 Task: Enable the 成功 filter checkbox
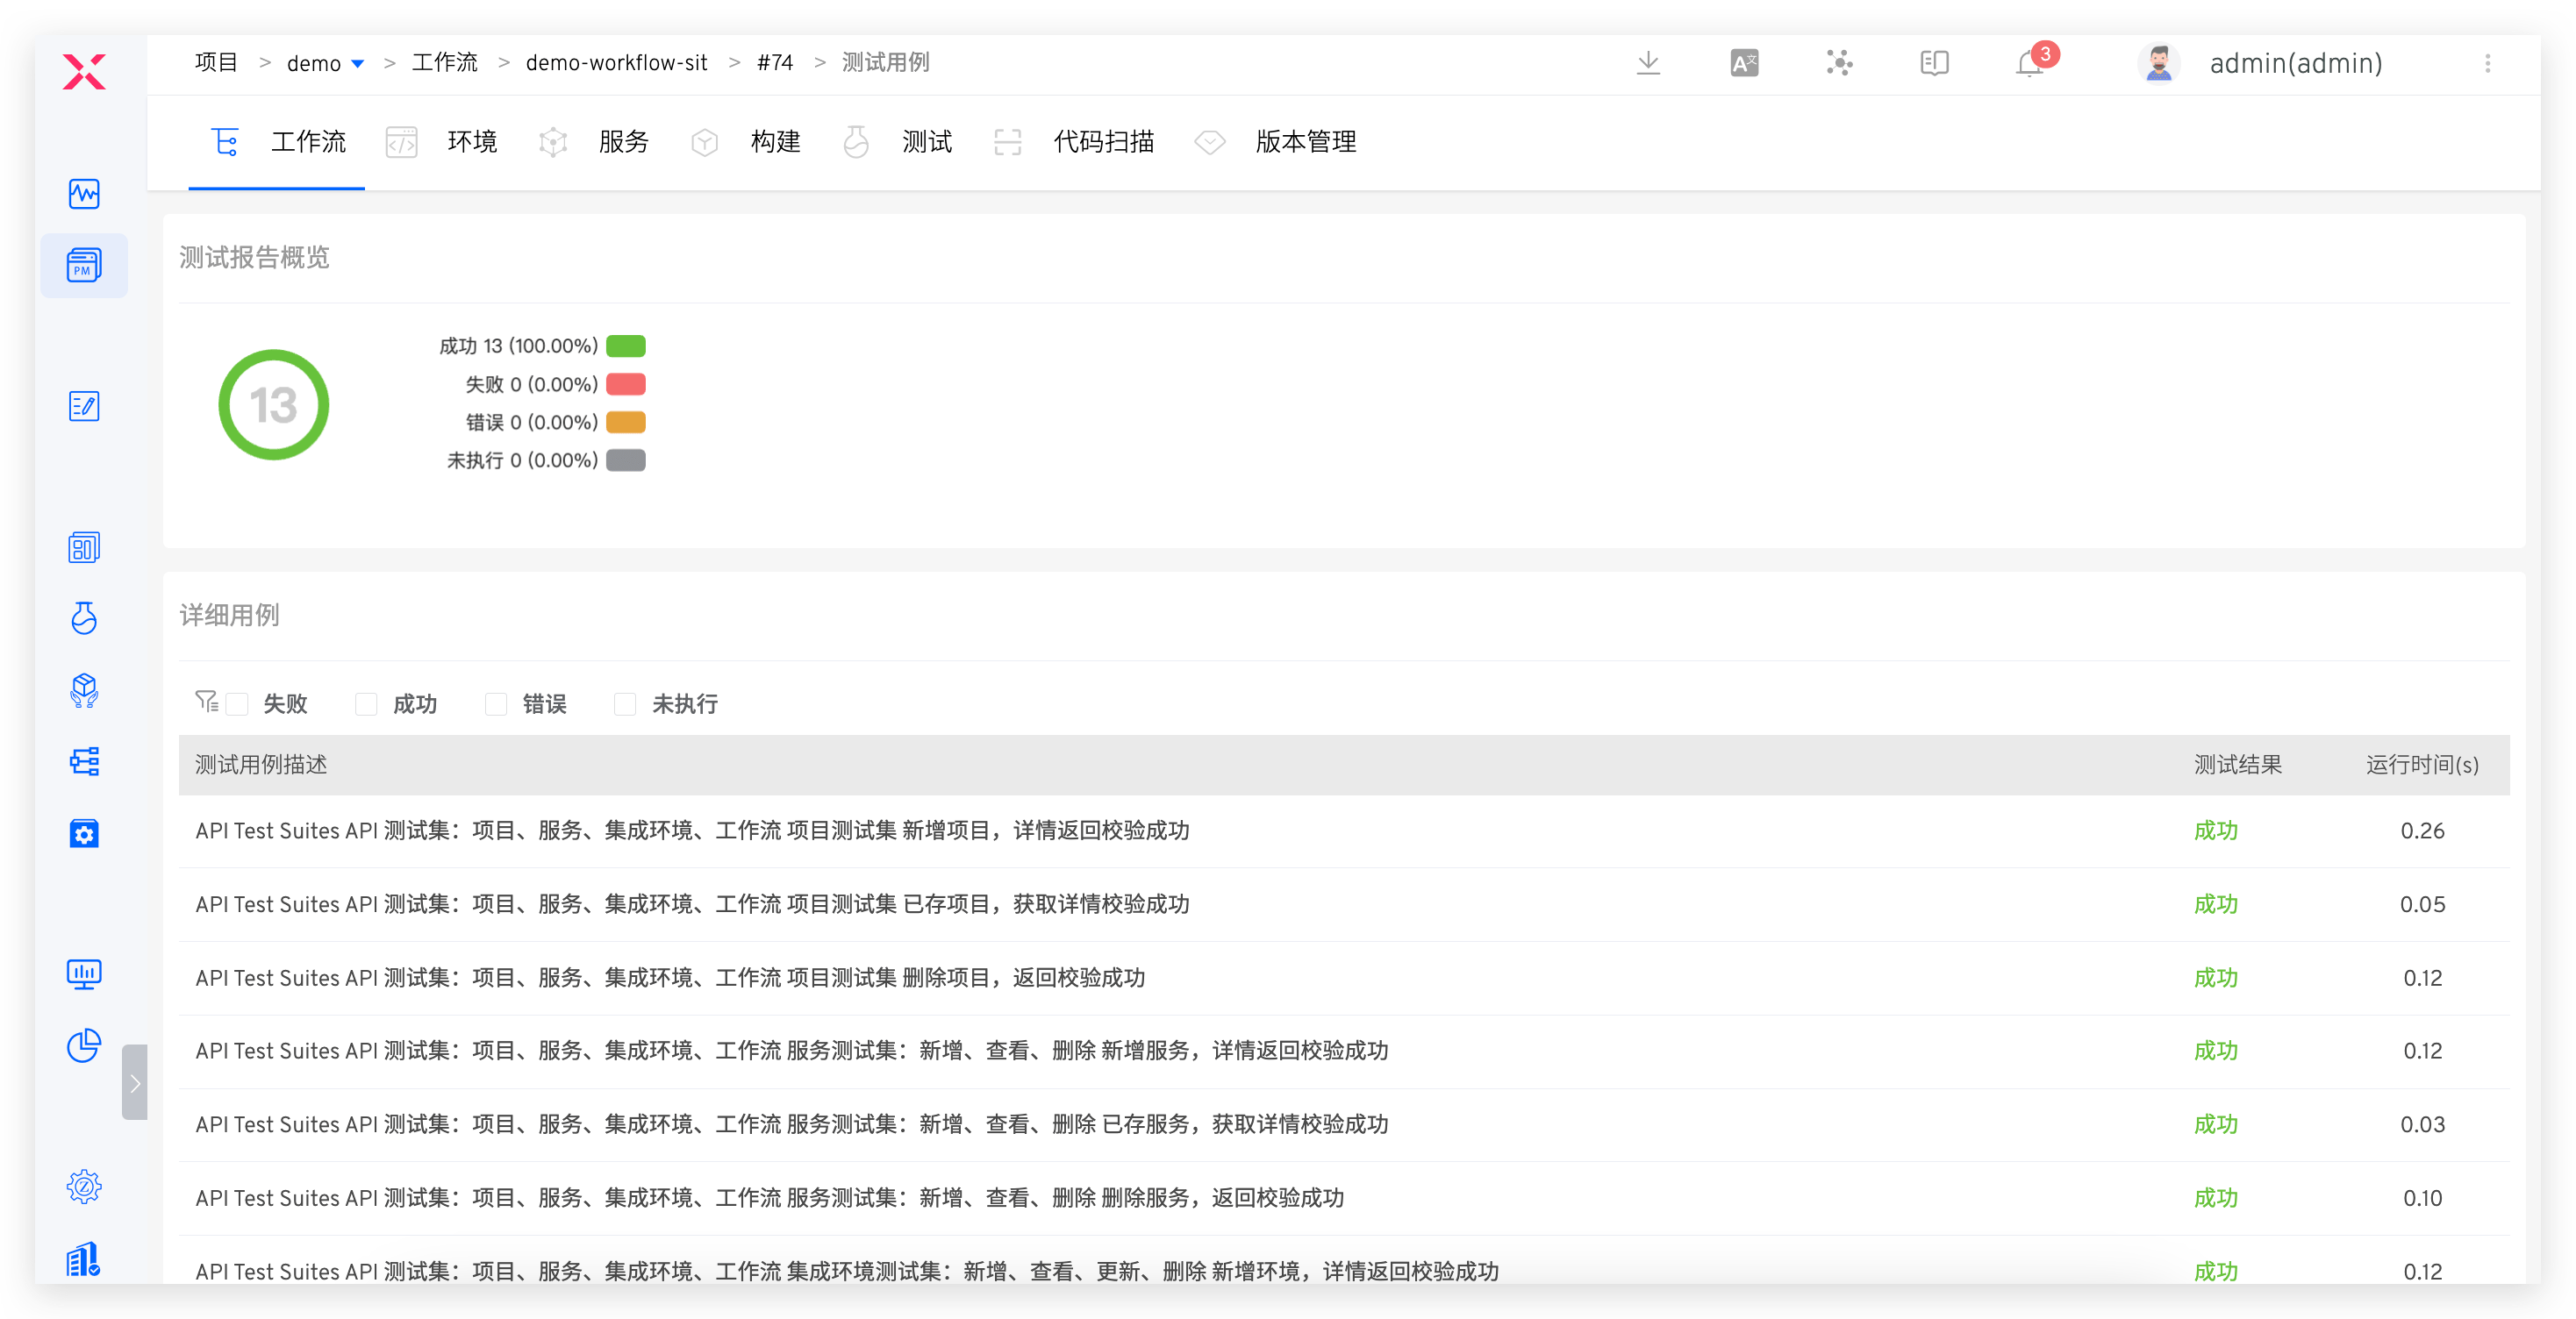coord(367,704)
